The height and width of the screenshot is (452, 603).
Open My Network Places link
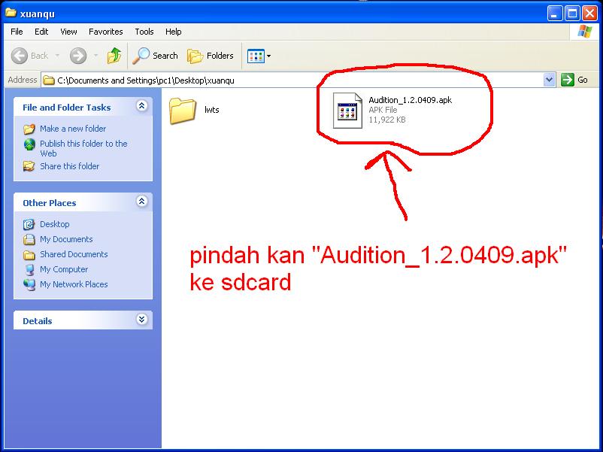point(74,284)
